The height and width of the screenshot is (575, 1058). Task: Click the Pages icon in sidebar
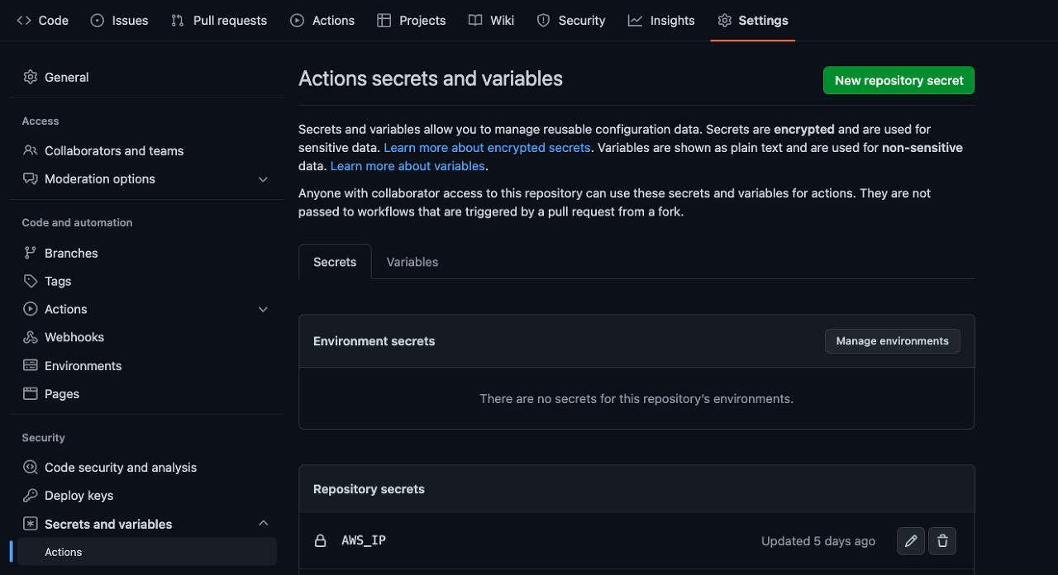pos(31,394)
